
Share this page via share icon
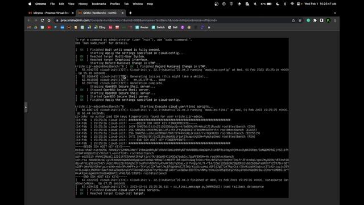pos(293,20)
